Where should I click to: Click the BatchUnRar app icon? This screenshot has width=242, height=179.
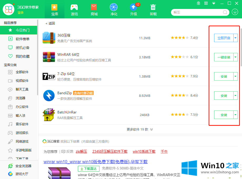pyautogui.click(x=49, y=115)
